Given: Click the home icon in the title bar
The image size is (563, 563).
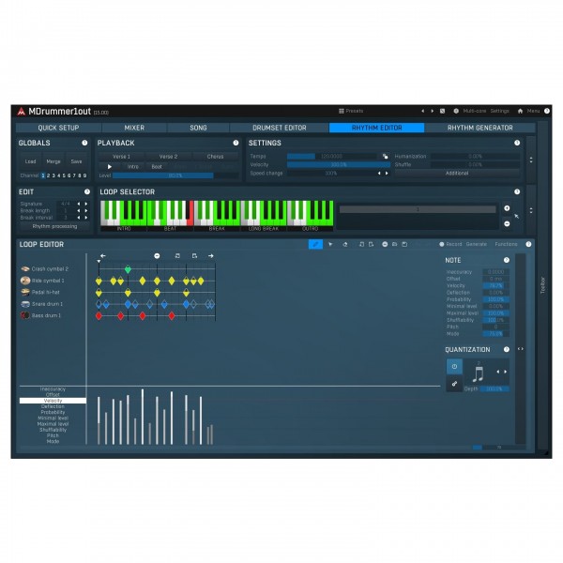Looking at the screenshot, I should [x=520, y=111].
